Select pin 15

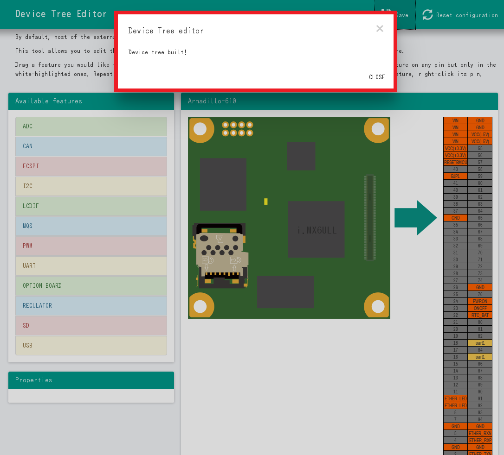(x=455, y=364)
